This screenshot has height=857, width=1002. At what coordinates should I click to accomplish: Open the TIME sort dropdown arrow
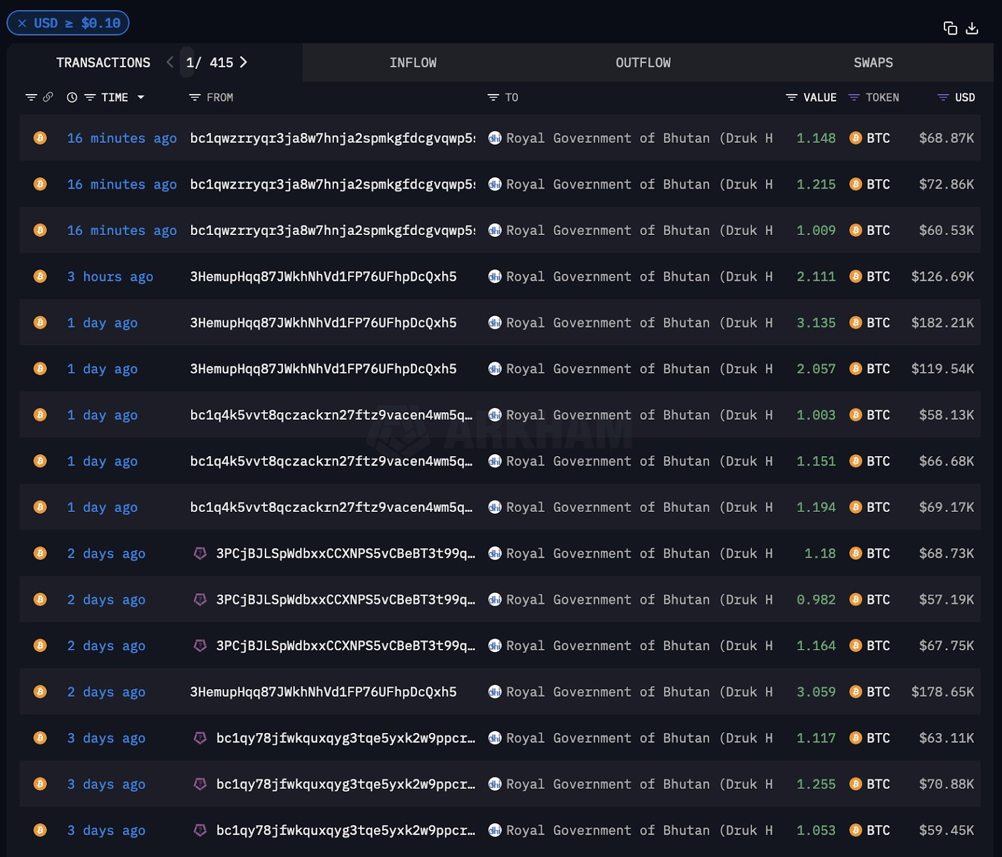point(141,97)
